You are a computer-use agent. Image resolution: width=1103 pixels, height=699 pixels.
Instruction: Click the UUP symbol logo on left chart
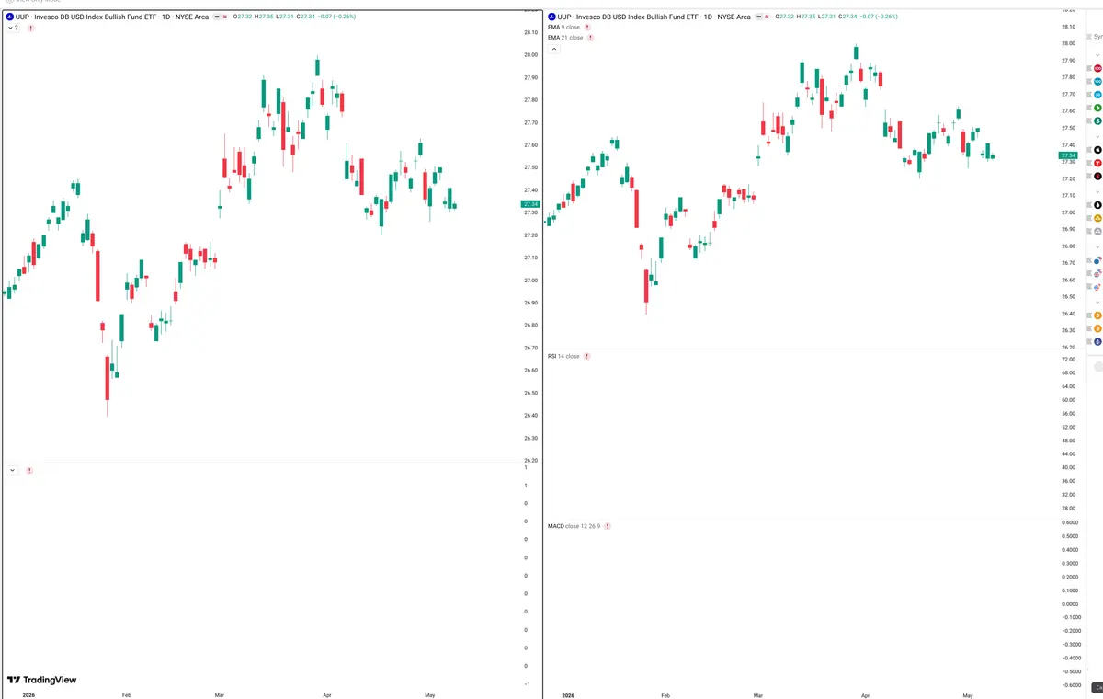coord(9,17)
